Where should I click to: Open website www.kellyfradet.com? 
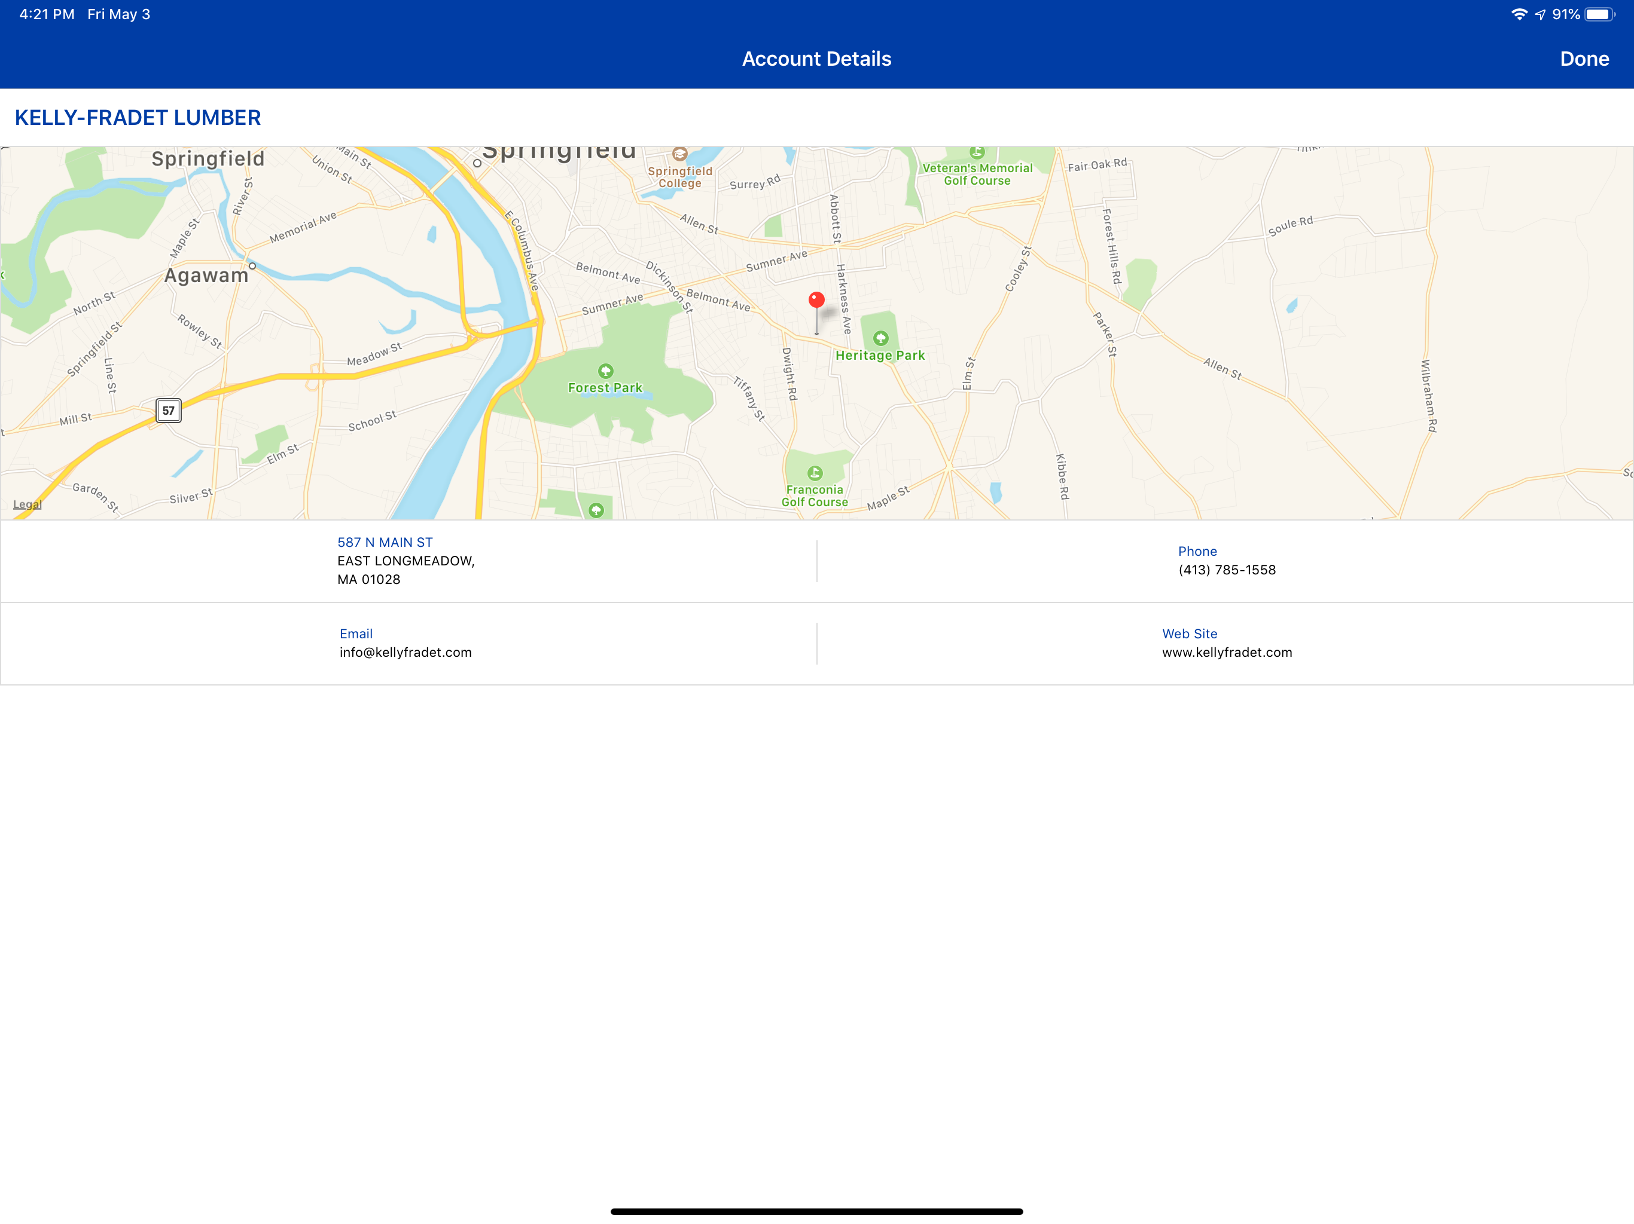(x=1227, y=652)
